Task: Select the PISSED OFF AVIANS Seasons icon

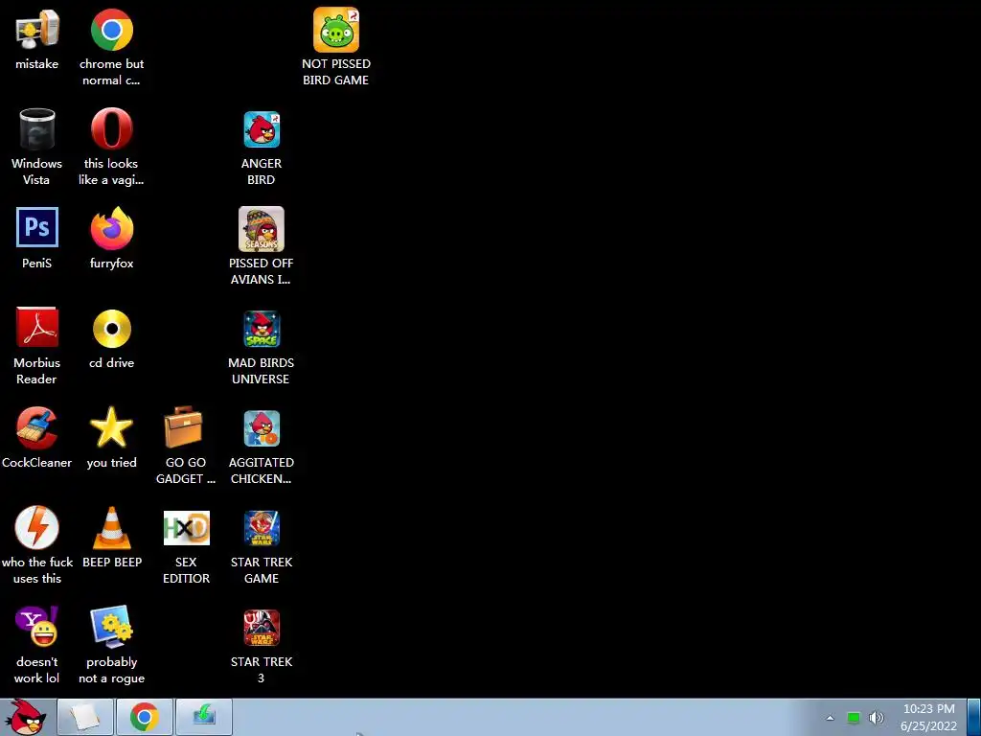Action: coord(262,228)
